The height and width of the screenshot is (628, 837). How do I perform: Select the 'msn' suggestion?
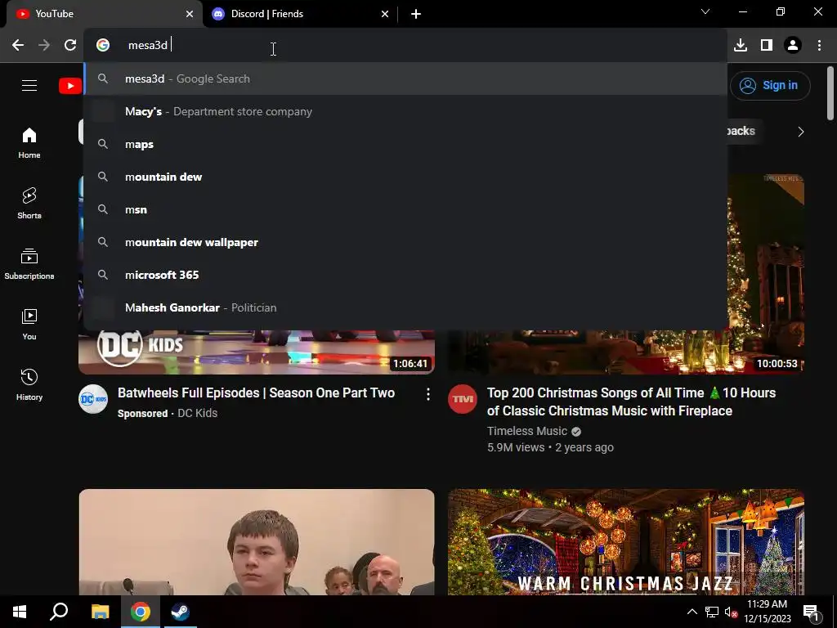tap(405, 209)
